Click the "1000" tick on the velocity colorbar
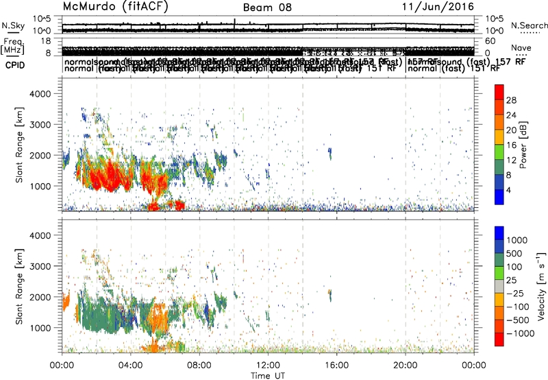The width and height of the screenshot is (548, 380). (517, 240)
